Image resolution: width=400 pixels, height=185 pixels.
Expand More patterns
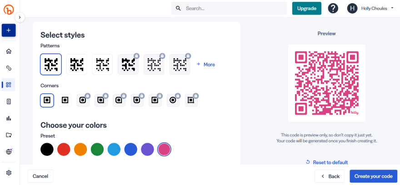206,65
